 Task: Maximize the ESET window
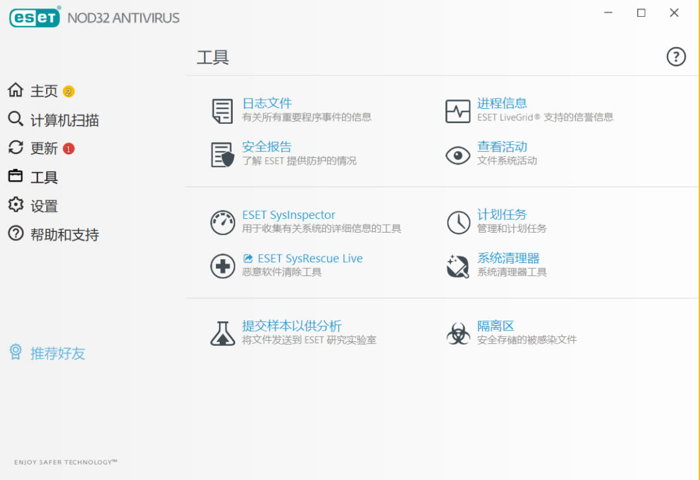[x=641, y=12]
